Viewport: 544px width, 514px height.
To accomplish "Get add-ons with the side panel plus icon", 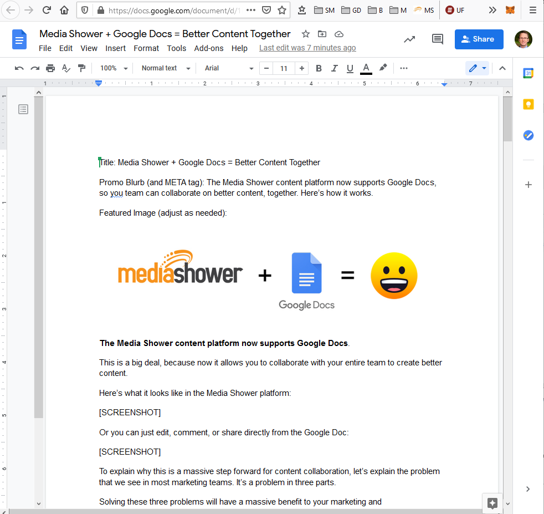I will coord(528,185).
